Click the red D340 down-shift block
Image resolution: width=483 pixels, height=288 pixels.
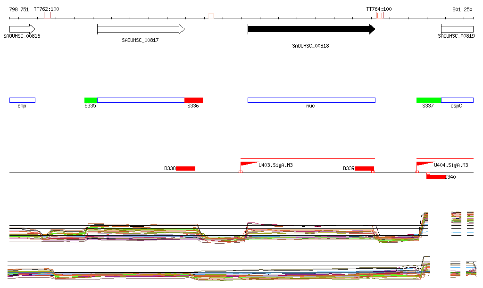pos(435,177)
